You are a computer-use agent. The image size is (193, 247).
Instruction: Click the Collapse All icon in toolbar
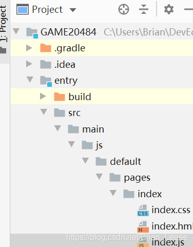click(144, 9)
